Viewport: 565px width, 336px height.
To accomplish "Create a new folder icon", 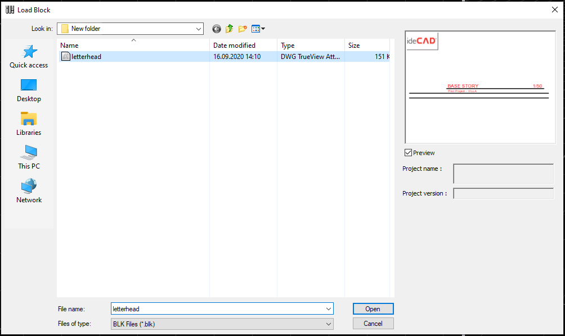I will 243,29.
